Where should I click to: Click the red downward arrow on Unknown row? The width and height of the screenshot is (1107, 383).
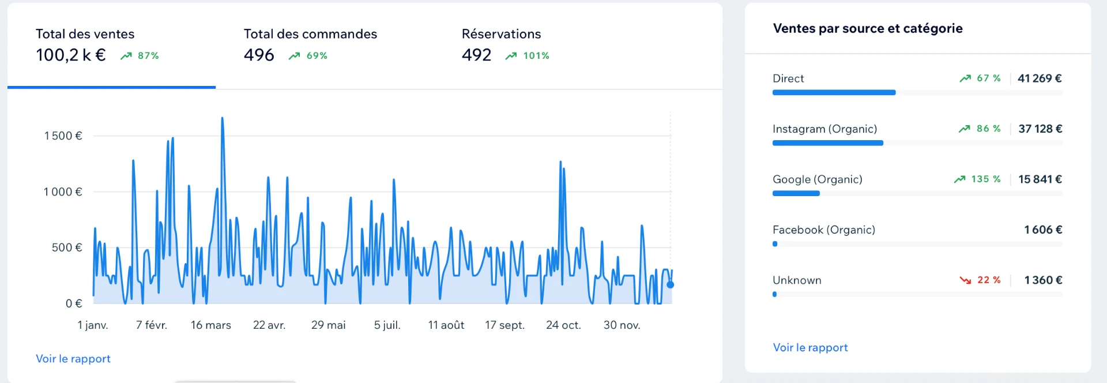[965, 280]
